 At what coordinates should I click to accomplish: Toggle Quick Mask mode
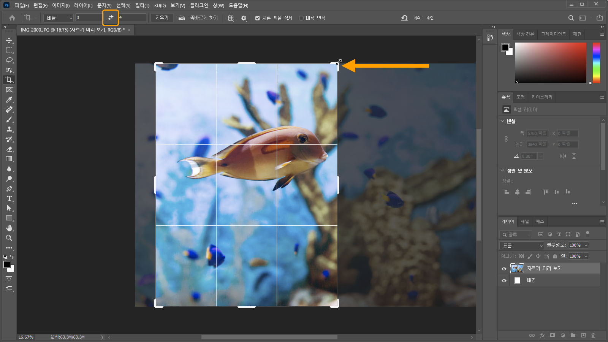tap(9, 279)
